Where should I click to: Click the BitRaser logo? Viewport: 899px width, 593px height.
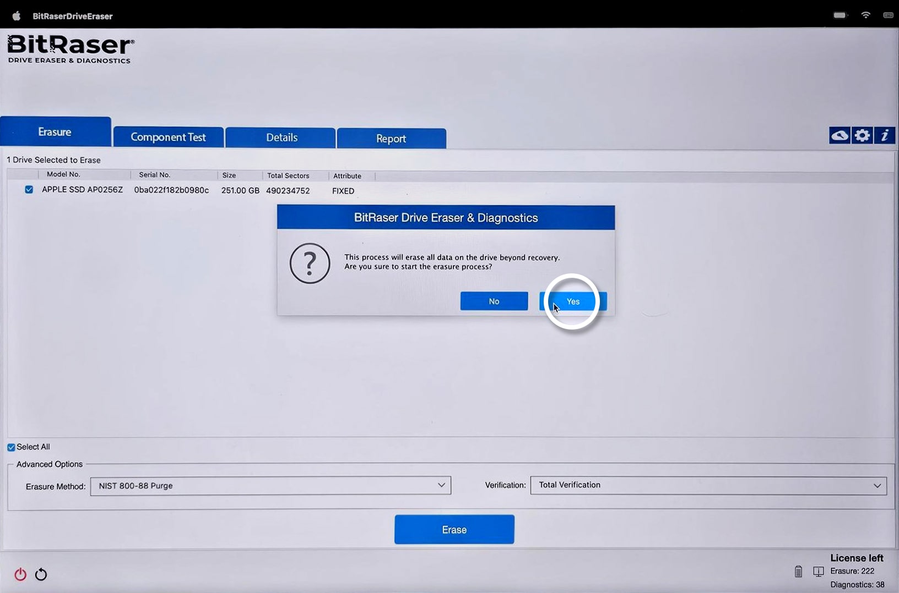[70, 50]
